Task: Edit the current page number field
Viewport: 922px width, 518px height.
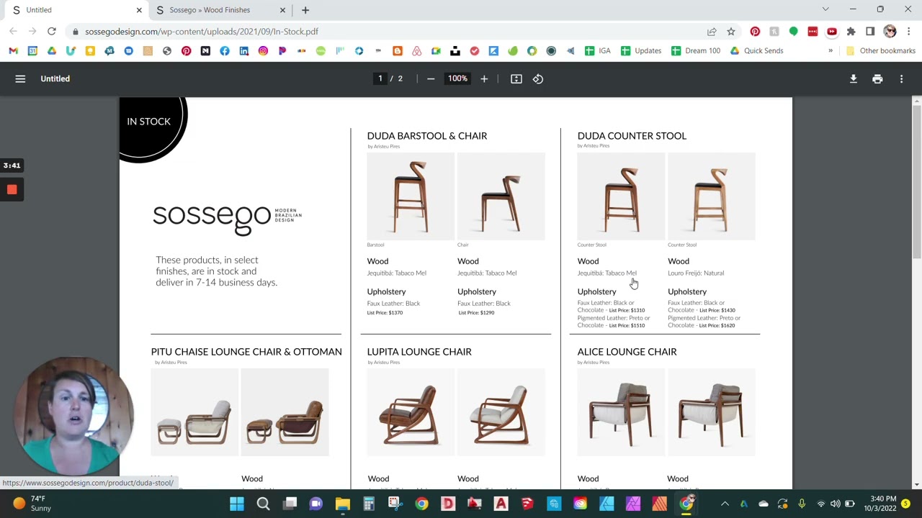Action: point(380,78)
